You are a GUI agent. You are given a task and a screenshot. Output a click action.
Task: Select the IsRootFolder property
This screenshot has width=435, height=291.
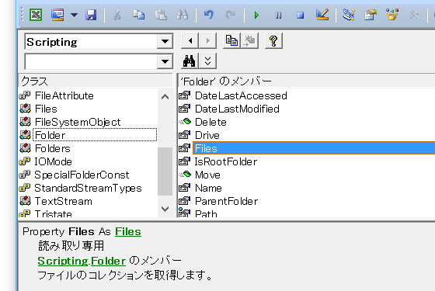[225, 161]
